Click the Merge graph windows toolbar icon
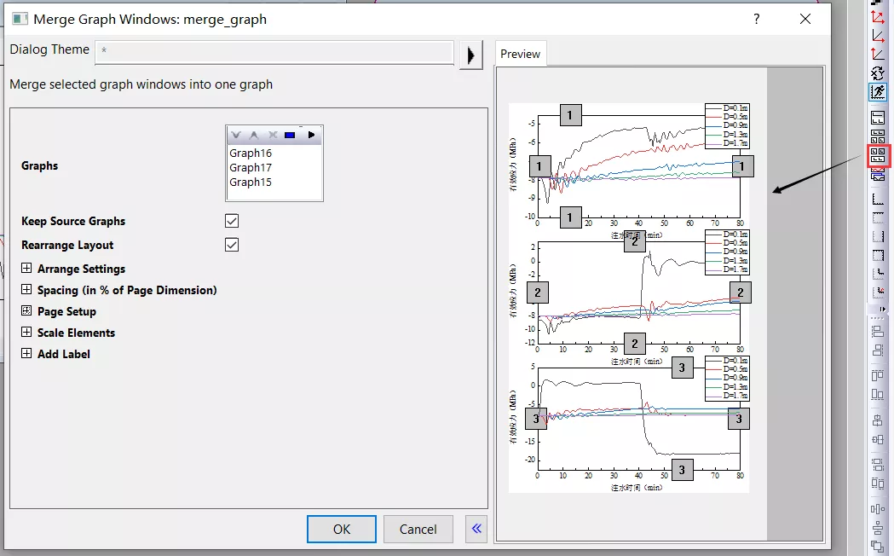The height and width of the screenshot is (556, 894). (x=878, y=156)
